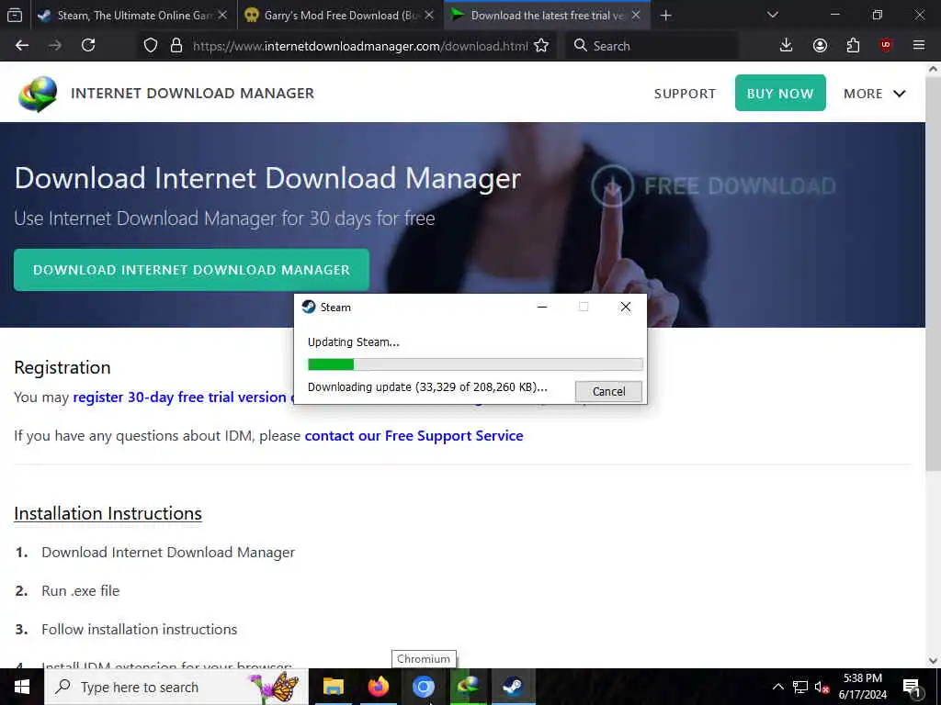
Task: Show hidden system tray icons
Action: (x=777, y=687)
